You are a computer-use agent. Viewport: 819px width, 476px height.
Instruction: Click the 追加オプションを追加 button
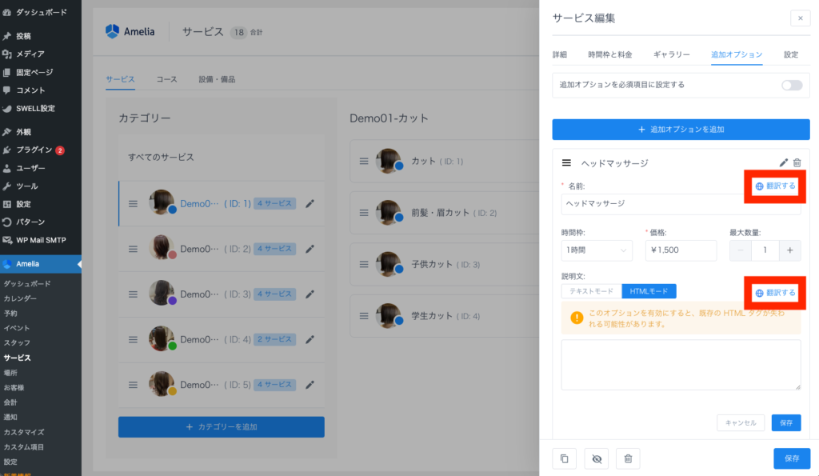681,129
